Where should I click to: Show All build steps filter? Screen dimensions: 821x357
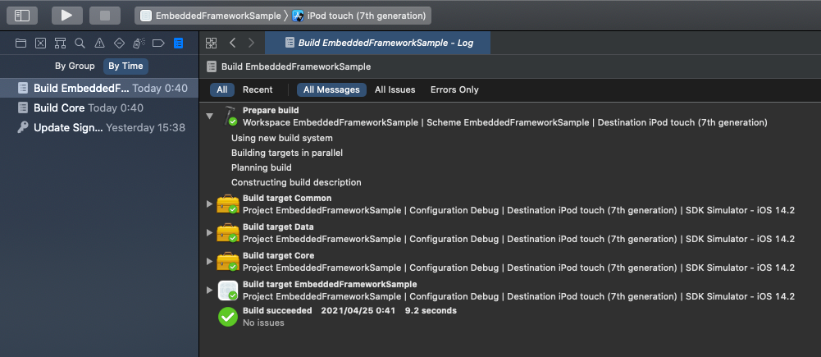pyautogui.click(x=222, y=89)
